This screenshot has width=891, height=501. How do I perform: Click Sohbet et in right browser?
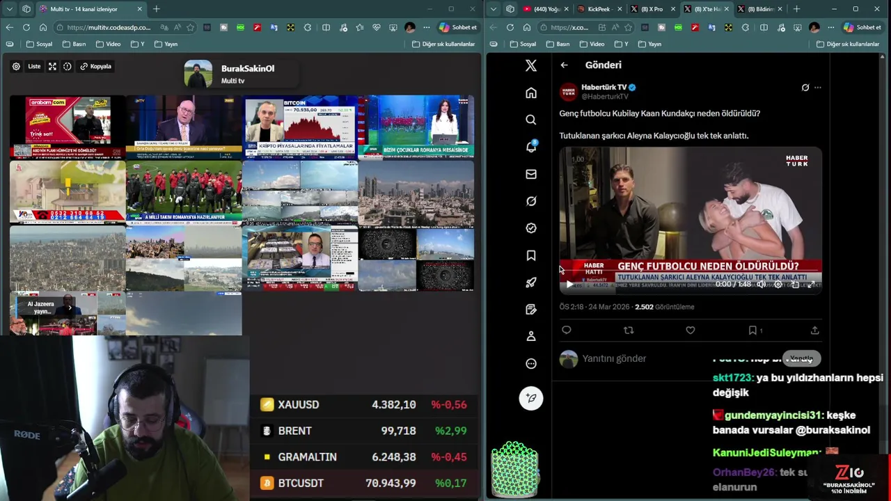click(x=862, y=27)
